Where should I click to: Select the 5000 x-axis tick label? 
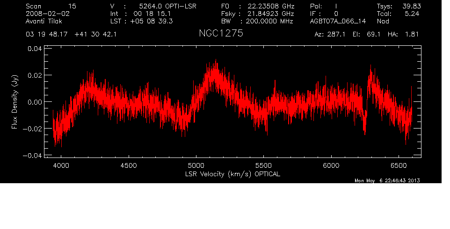pyautogui.click(x=196, y=165)
